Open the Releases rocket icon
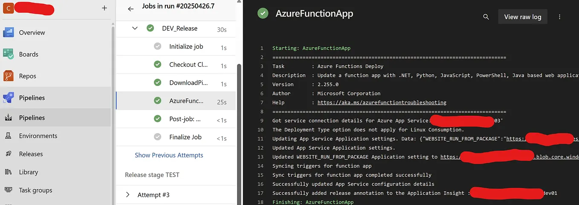The image size is (579, 205). pos(9,154)
